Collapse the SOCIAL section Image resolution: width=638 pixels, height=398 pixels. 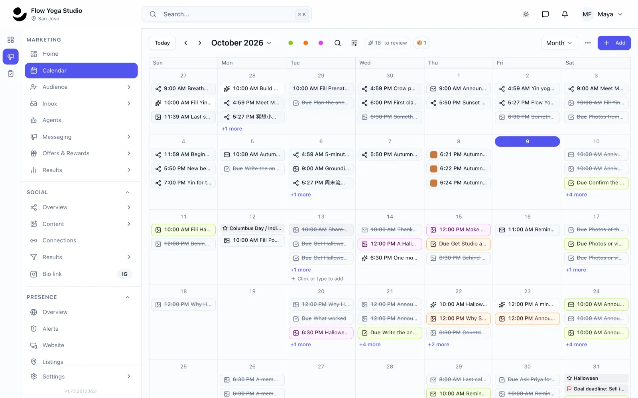click(x=128, y=193)
